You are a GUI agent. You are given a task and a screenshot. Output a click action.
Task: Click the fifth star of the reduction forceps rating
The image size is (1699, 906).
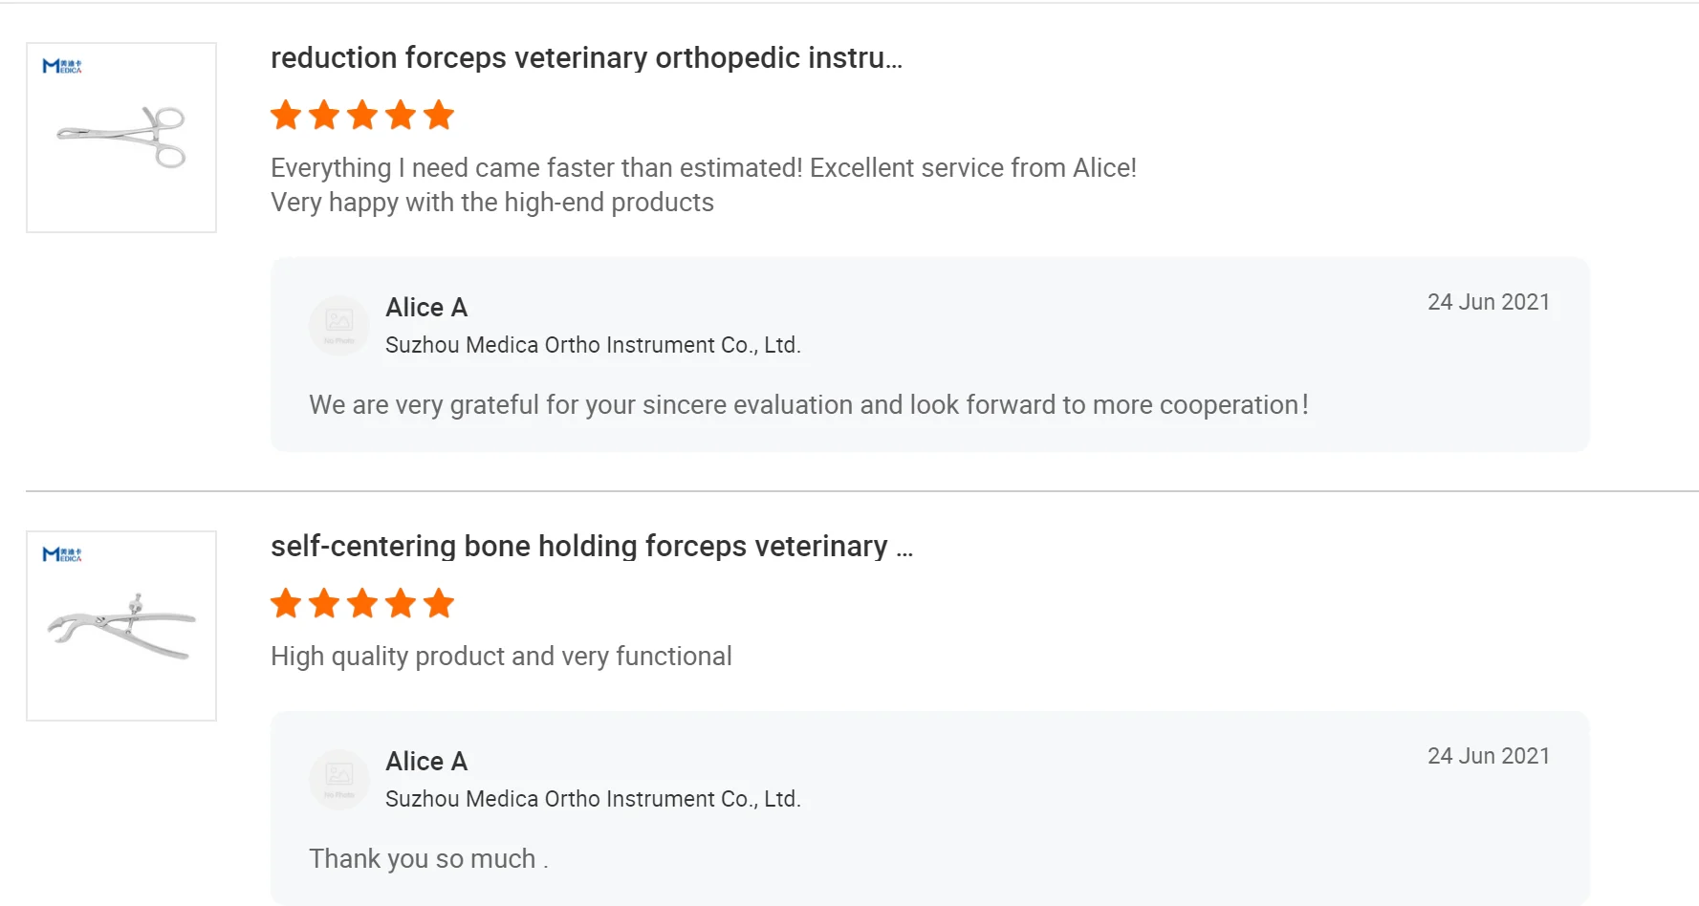[439, 116]
